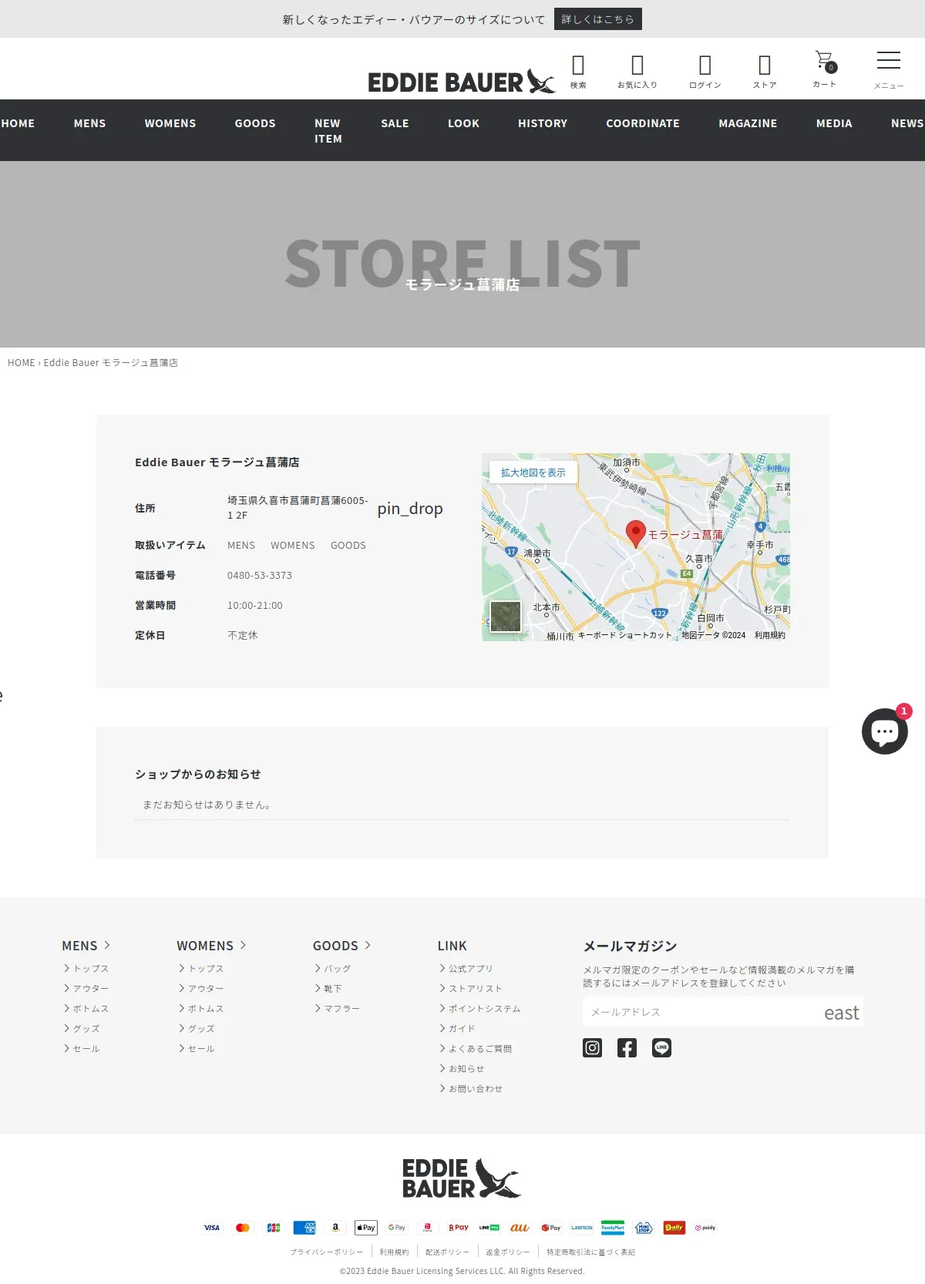The height and width of the screenshot is (1284, 925).
Task: Open GOODS in navigation bar
Action: 255,123
